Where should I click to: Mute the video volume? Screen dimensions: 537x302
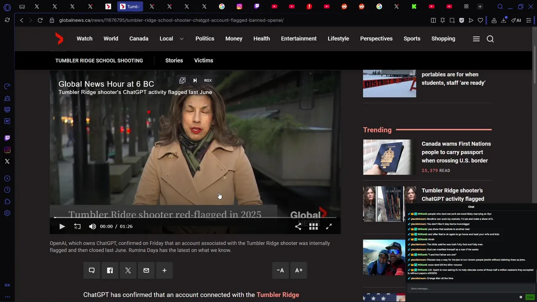[x=92, y=226]
